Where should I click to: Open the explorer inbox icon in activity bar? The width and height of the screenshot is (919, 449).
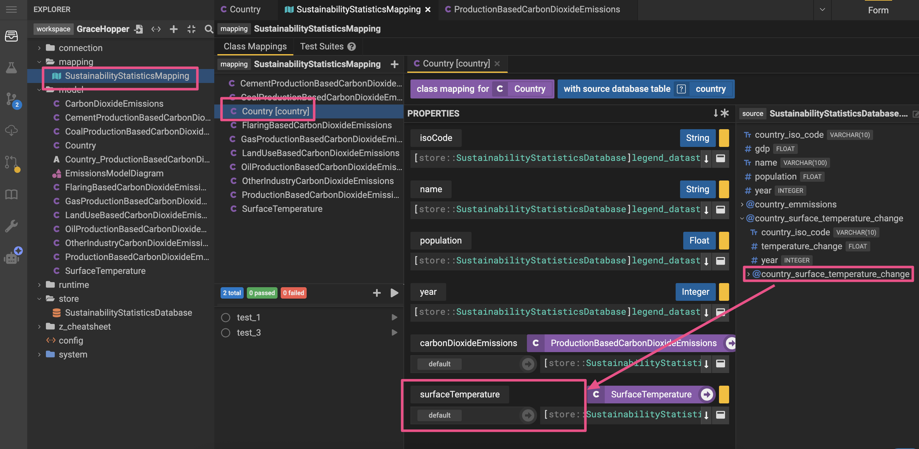[12, 35]
